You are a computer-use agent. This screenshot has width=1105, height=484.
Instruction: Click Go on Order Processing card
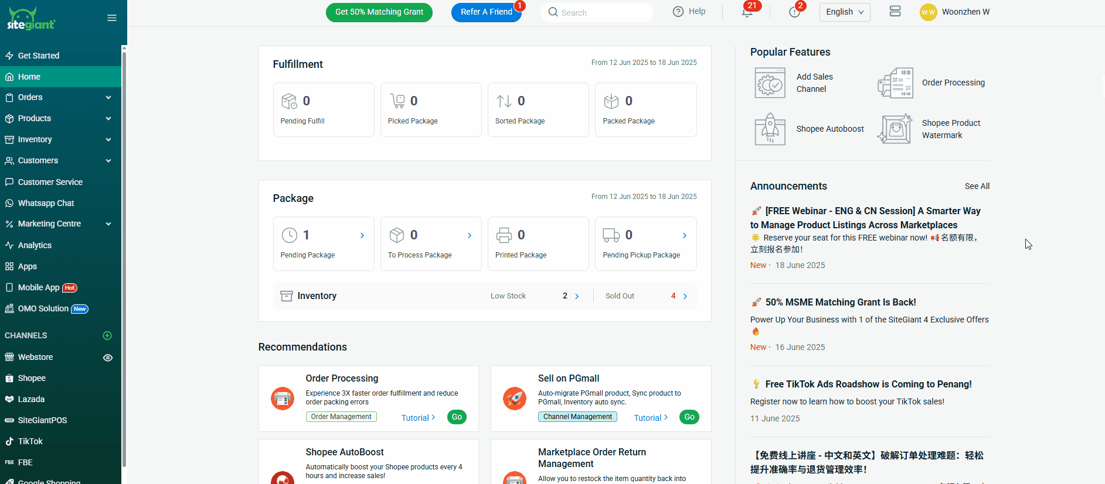click(x=457, y=417)
